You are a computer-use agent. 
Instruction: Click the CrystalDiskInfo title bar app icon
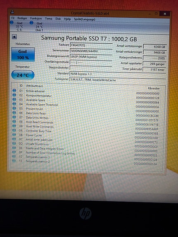tap(12, 12)
